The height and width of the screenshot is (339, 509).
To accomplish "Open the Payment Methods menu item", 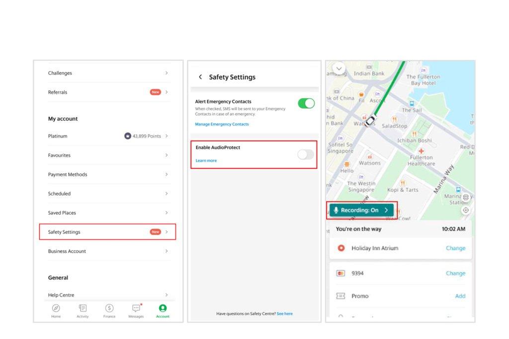I will 107,175.
